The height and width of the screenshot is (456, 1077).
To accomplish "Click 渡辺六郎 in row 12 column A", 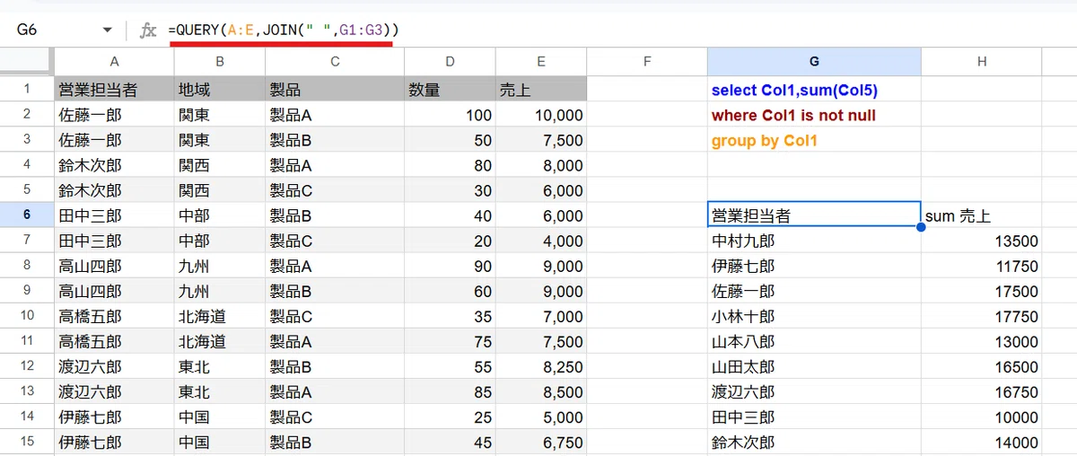I will point(114,366).
